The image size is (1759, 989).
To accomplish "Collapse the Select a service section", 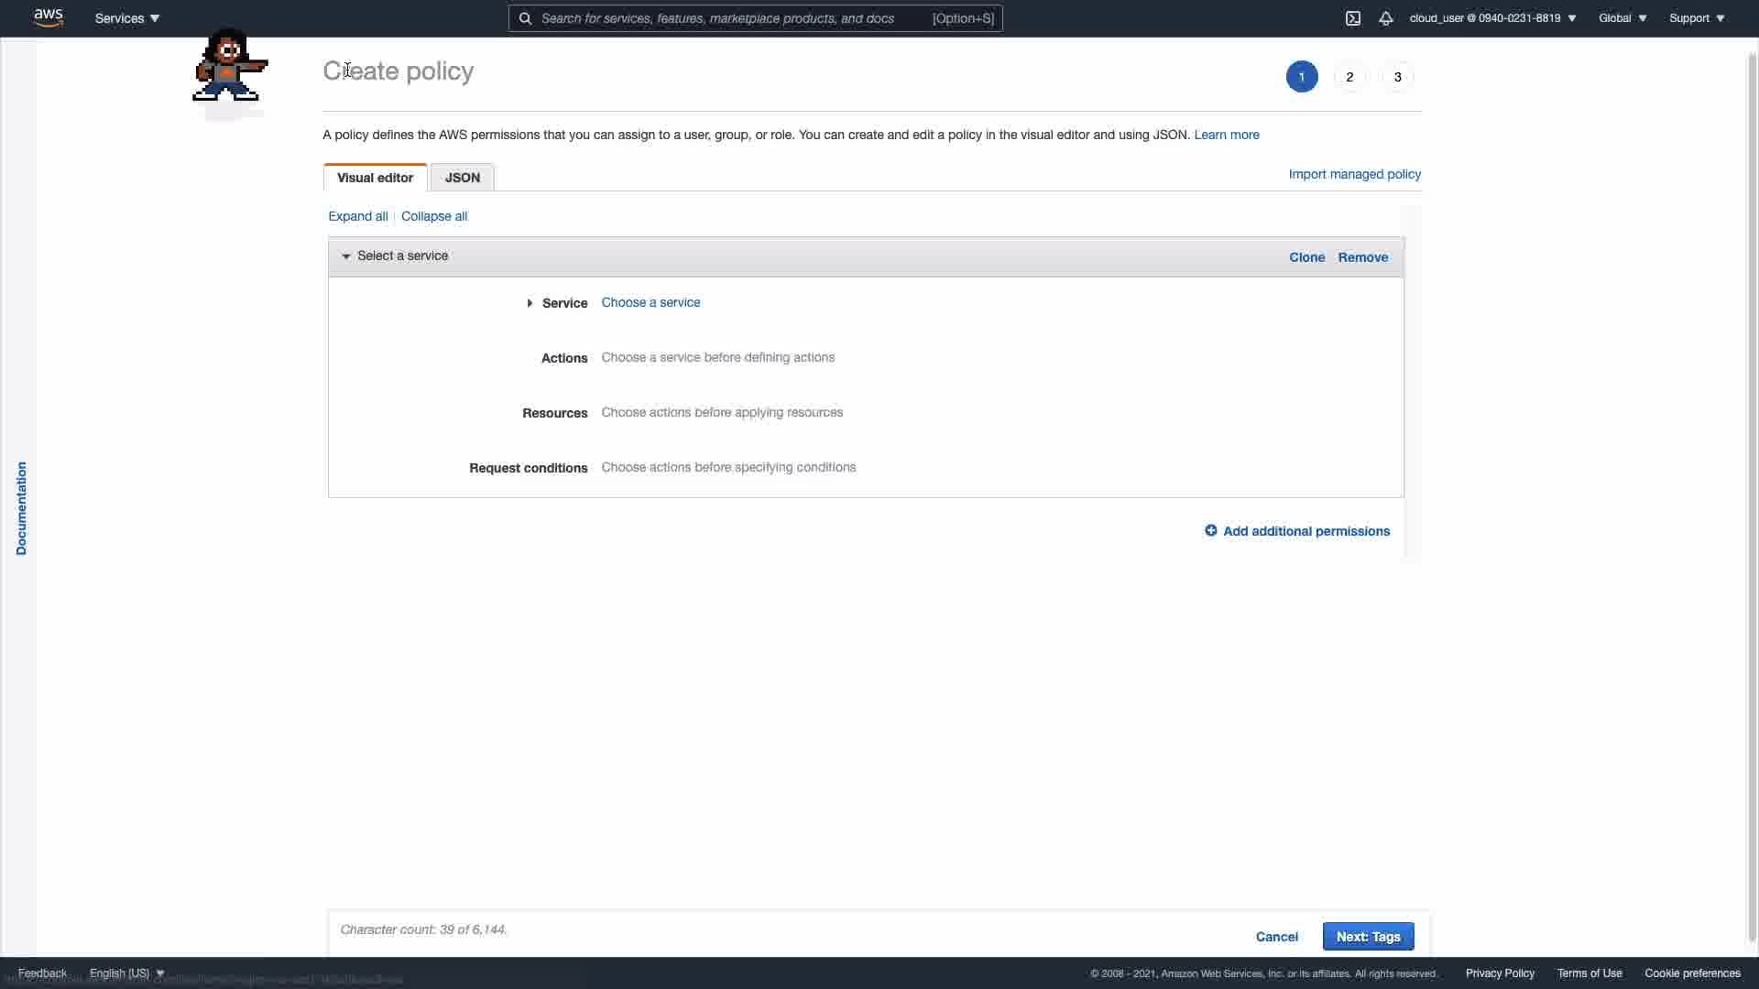I will click(x=346, y=256).
